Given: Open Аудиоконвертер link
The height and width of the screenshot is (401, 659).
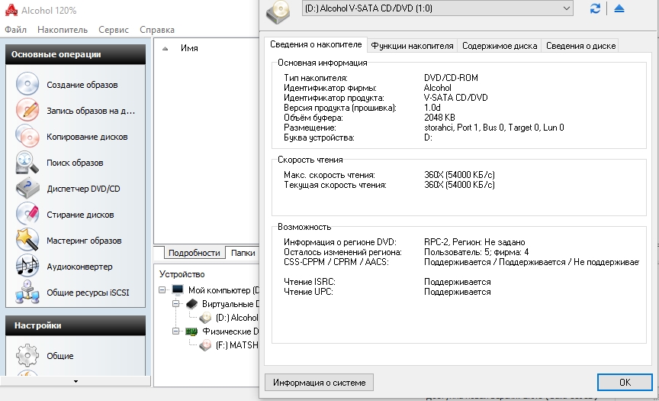Looking at the screenshot, I should (79, 267).
